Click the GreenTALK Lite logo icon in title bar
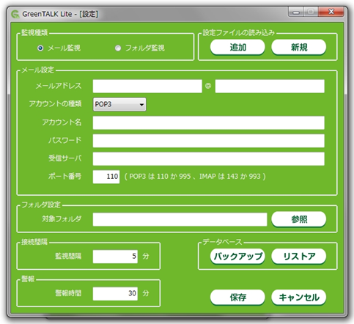The image size is (354, 324). 15,14
